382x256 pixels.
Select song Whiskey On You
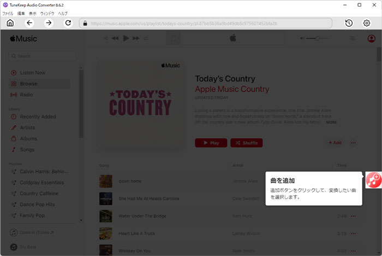134,251
